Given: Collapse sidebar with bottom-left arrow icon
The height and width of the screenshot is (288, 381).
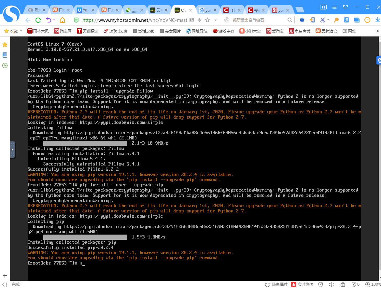Looking at the screenshot, I should tap(5, 284).
